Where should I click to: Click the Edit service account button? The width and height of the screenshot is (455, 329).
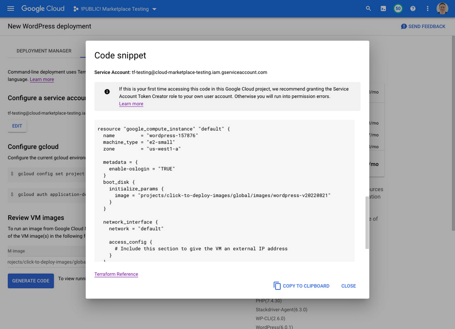coord(17,126)
